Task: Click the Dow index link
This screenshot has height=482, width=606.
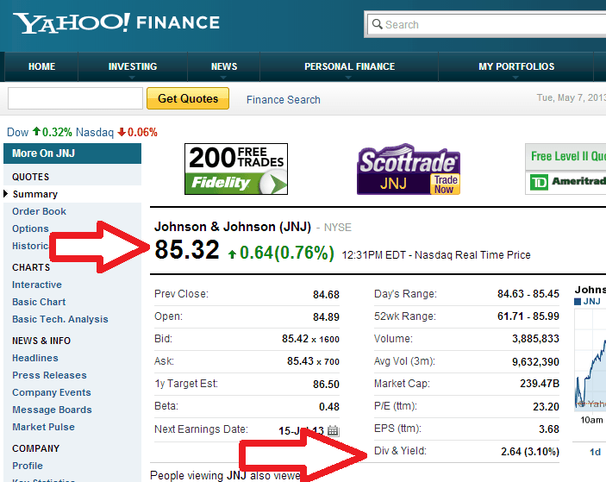Action: coord(18,132)
